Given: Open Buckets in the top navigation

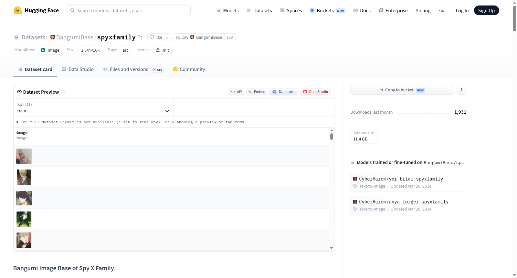Looking at the screenshot, I should [x=327, y=10].
